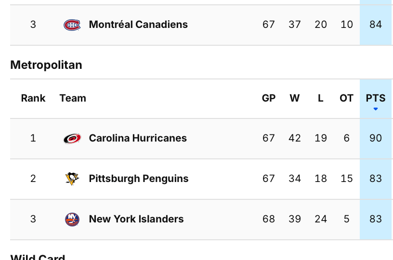Image resolution: width=393 pixels, height=260 pixels.
Task: Sort the table by OT column
Action: click(347, 98)
